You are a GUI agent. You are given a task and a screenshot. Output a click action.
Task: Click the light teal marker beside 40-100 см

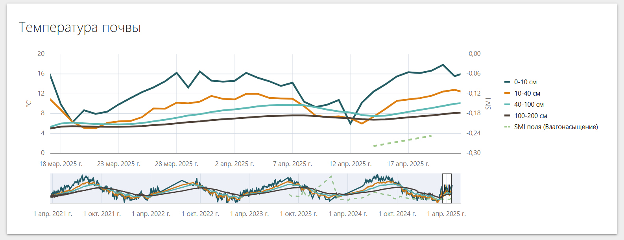[507, 105]
